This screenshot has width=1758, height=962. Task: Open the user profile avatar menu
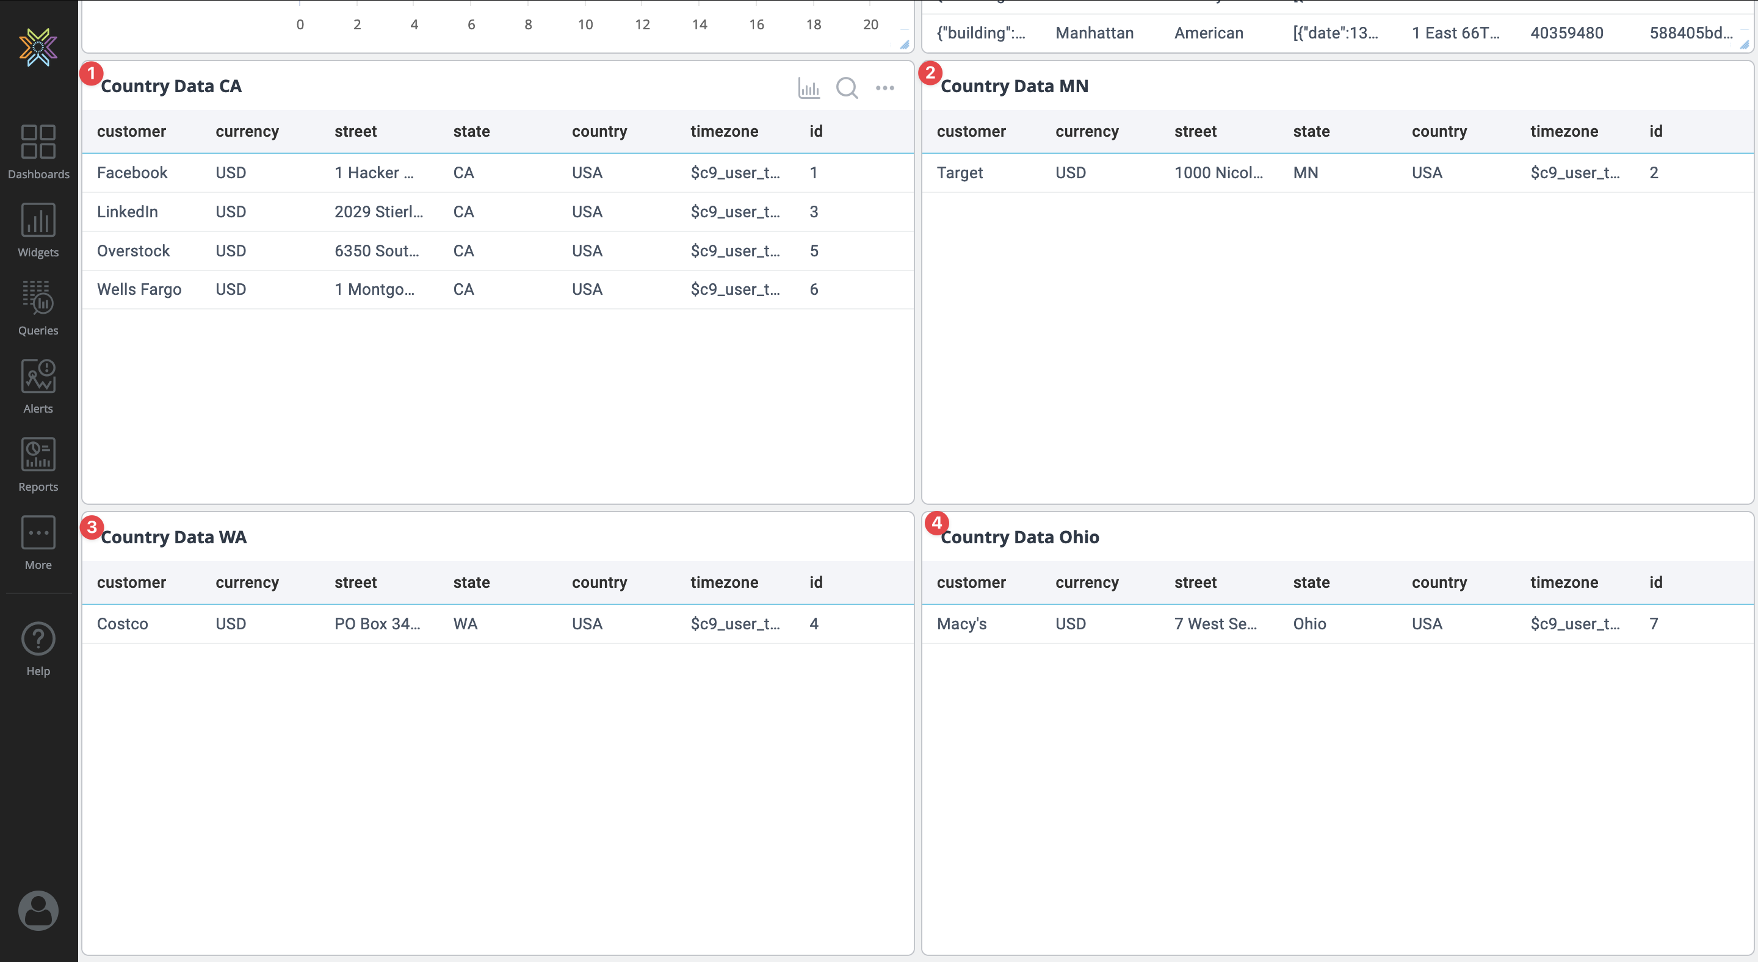click(37, 910)
